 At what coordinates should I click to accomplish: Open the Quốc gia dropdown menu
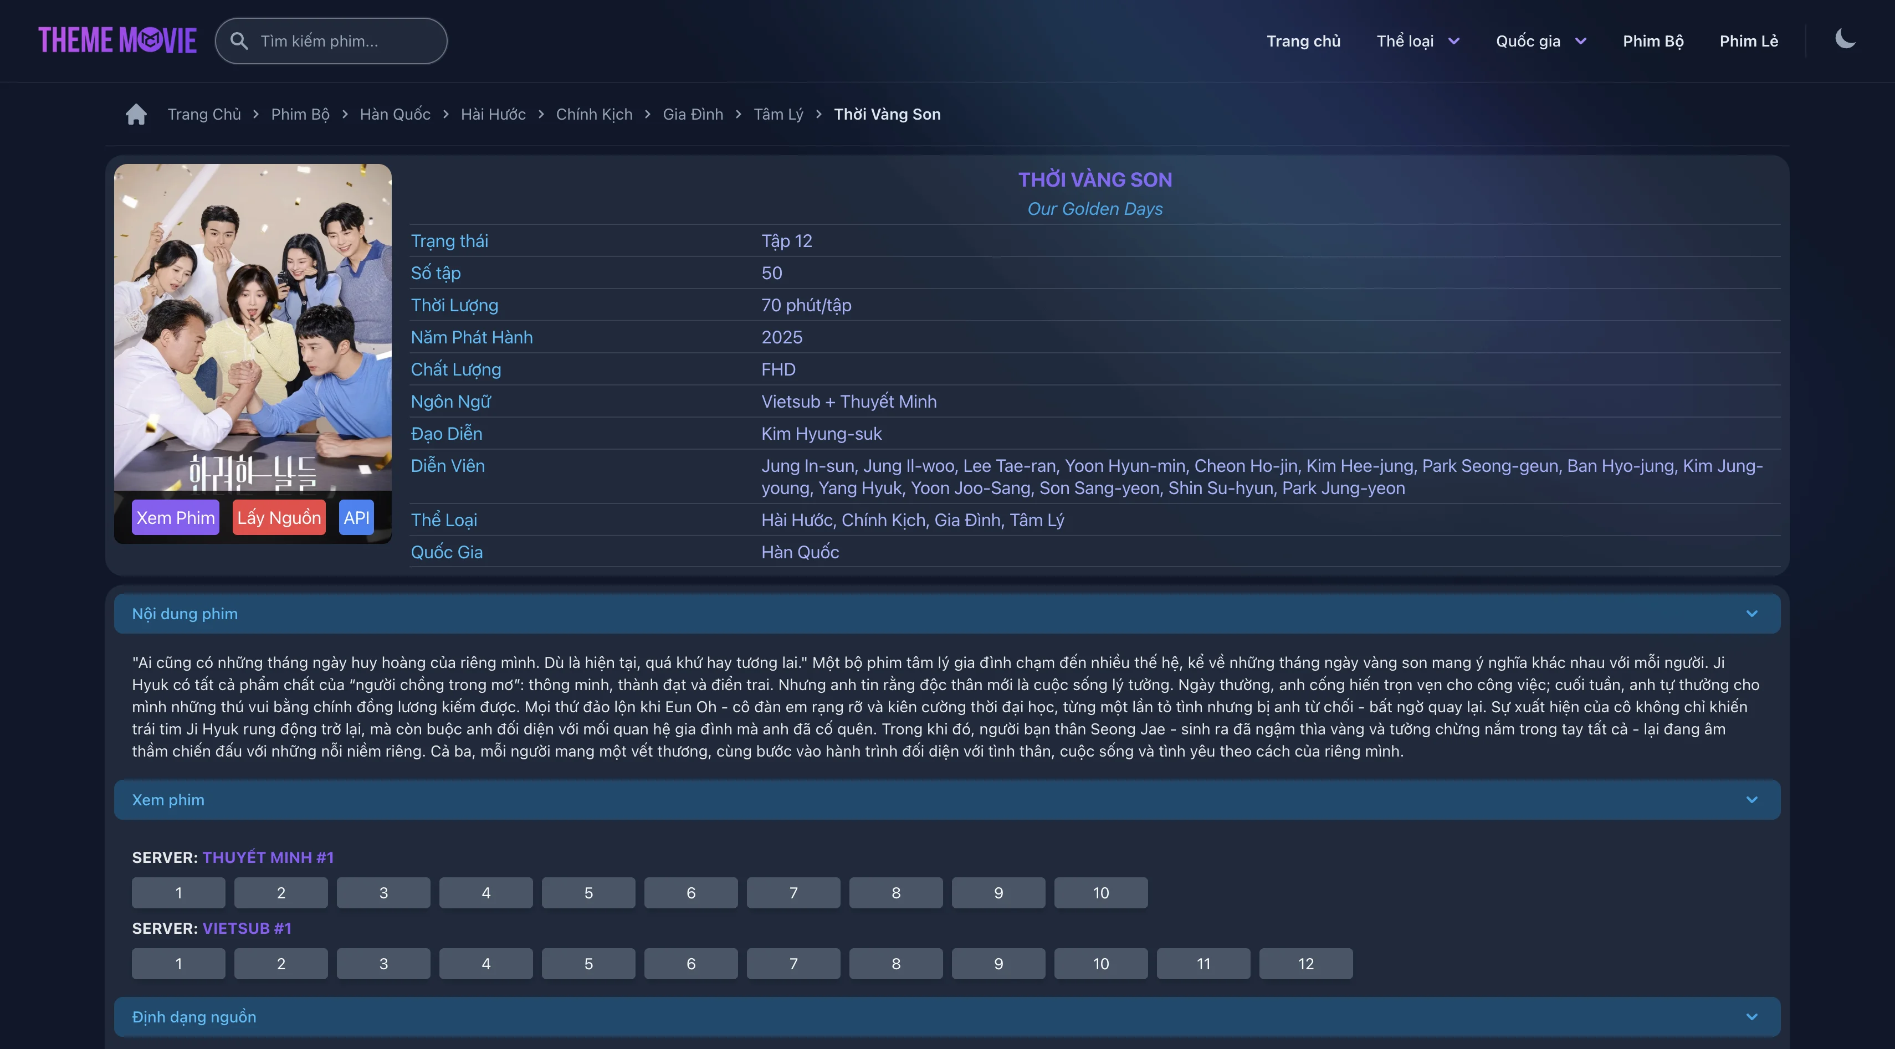[1540, 41]
